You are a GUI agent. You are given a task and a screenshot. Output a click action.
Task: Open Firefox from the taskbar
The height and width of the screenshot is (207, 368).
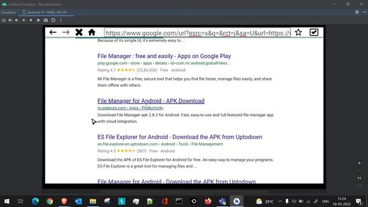[x=208, y=201]
